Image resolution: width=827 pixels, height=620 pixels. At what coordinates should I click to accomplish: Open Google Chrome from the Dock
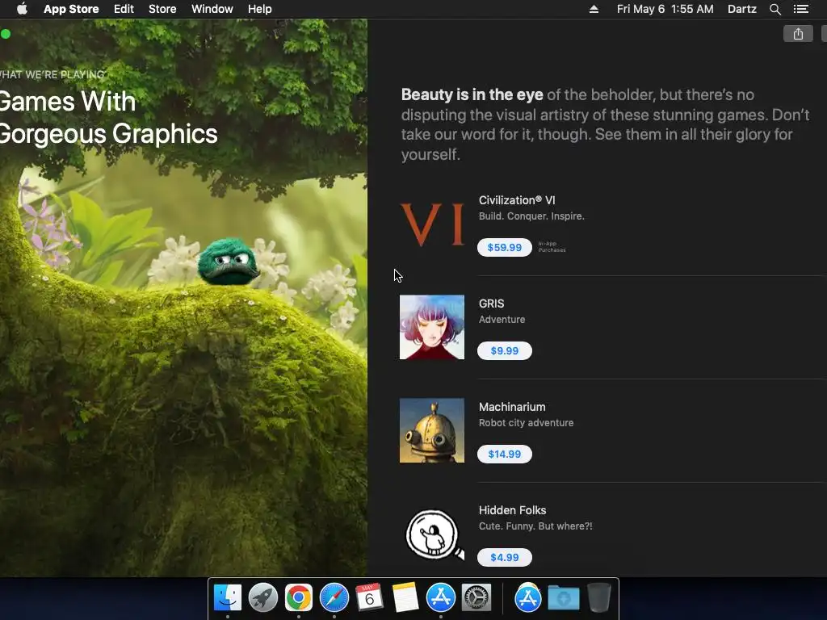tap(299, 598)
